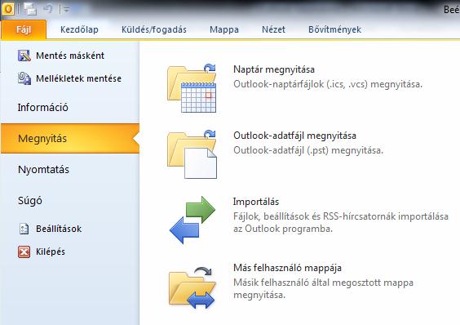This screenshot has height=325, width=460.
Task: Choose Mentés másként from the menu
Action: coord(70,56)
